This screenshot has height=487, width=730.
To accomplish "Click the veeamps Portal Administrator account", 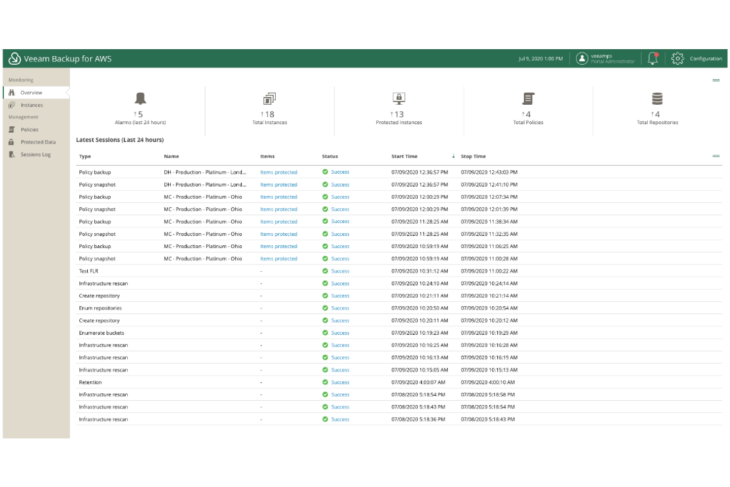I will click(603, 58).
